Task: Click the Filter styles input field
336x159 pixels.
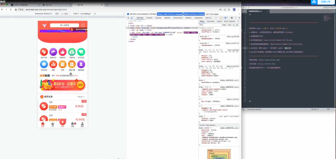Action: tap(210, 25)
